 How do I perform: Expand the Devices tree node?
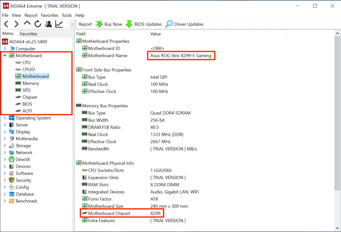[5, 166]
